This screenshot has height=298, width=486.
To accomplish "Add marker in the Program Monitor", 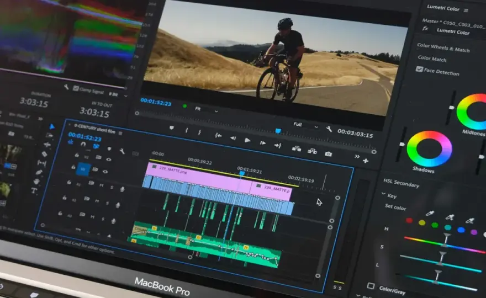I will click(x=171, y=127).
